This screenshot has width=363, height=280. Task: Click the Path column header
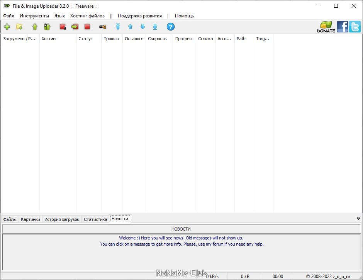tap(244, 39)
